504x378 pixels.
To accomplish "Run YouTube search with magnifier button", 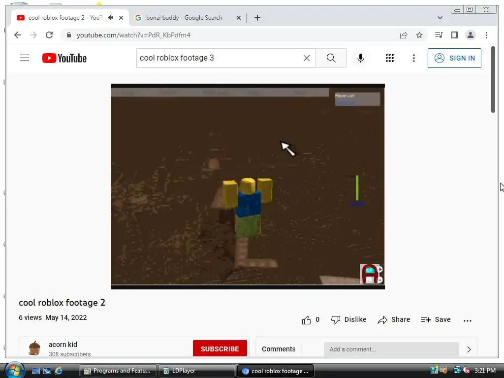I will [x=331, y=58].
